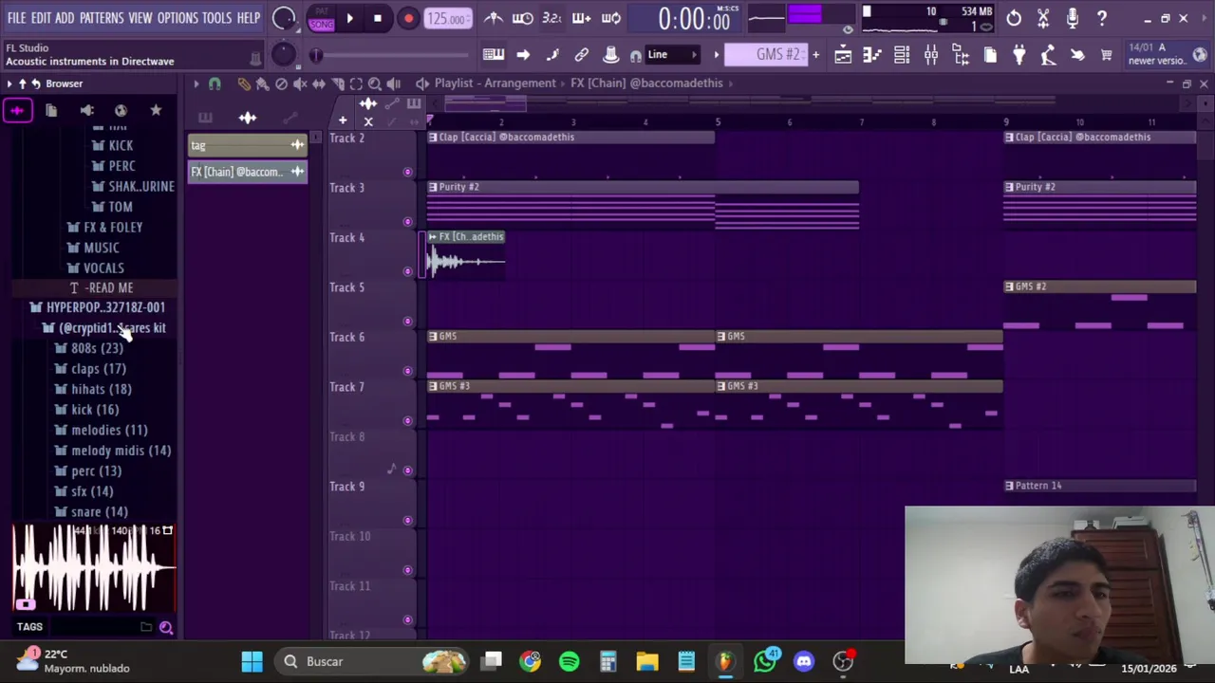Screen dimensions: 1215x683
Task: Switch Browser to the plugins speaker tab
Action: coord(86,111)
